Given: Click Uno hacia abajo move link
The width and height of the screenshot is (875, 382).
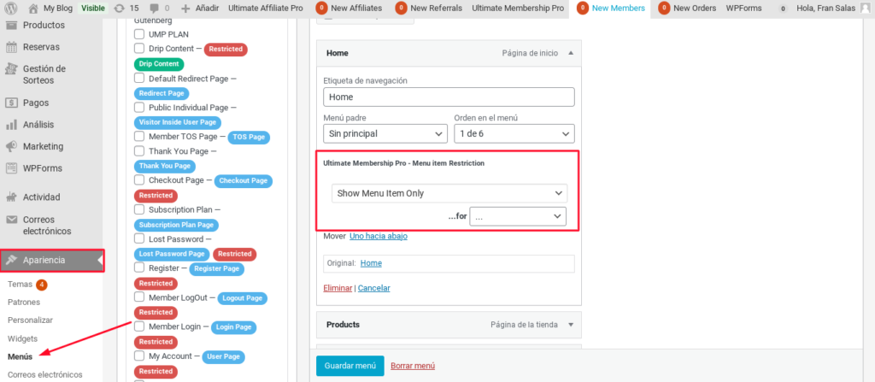Looking at the screenshot, I should point(379,236).
